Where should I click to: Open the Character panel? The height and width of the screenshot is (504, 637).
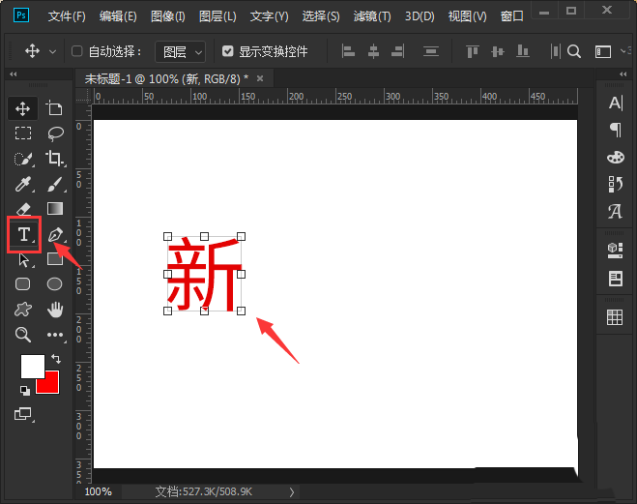tap(615, 103)
